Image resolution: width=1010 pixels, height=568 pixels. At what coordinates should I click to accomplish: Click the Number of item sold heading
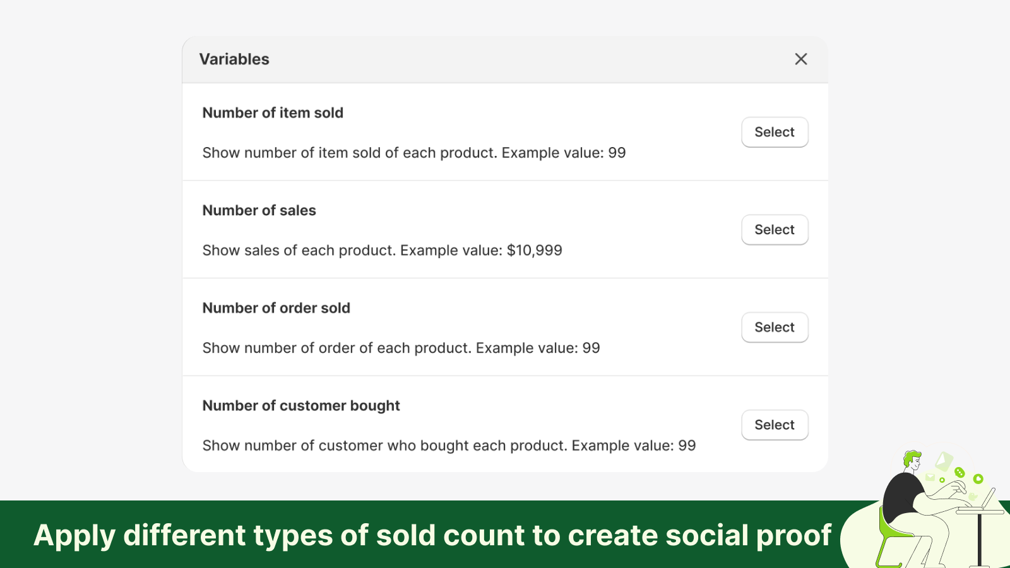pos(273,112)
